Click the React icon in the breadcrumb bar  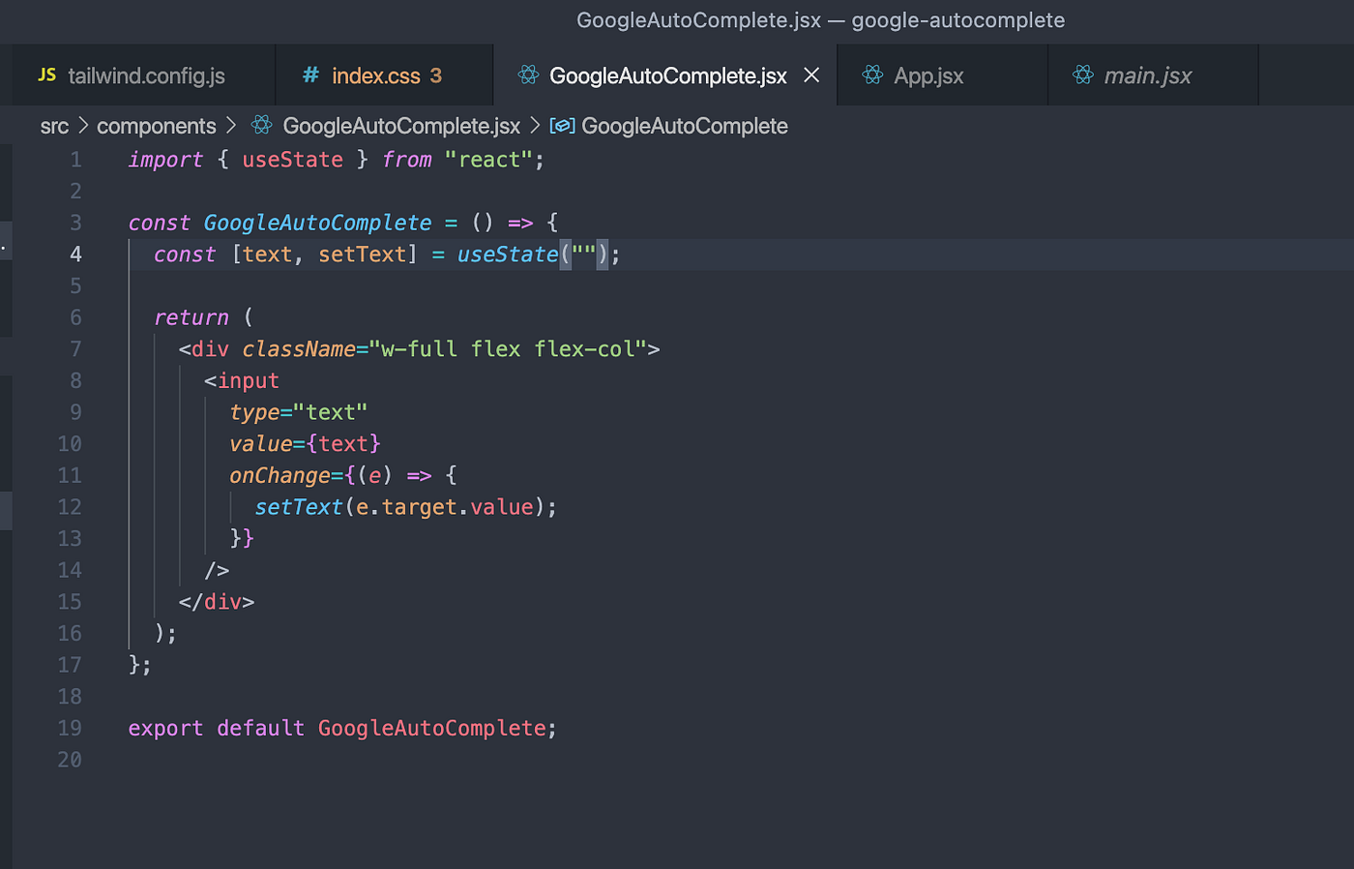click(261, 126)
